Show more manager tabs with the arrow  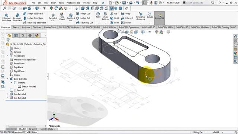point(45,35)
